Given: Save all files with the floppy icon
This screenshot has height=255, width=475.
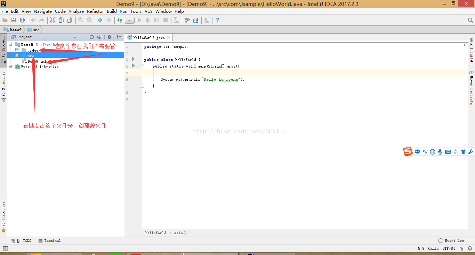Looking at the screenshot, I should point(14,20).
